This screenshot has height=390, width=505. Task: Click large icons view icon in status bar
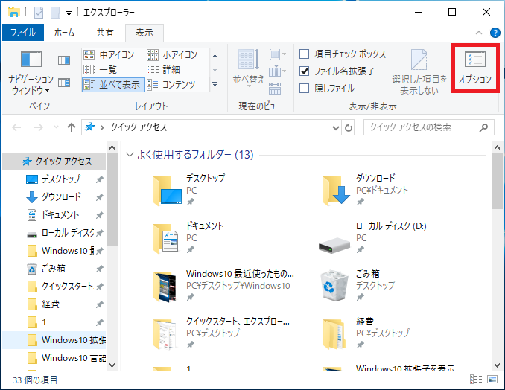pyautogui.click(x=492, y=380)
